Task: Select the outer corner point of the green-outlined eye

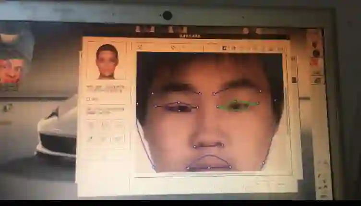Action: pyautogui.click(x=258, y=103)
